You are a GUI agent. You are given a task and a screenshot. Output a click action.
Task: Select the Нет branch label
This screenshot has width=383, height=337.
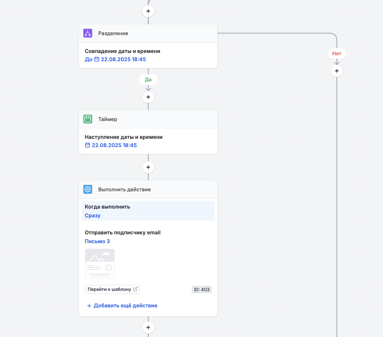tap(337, 53)
